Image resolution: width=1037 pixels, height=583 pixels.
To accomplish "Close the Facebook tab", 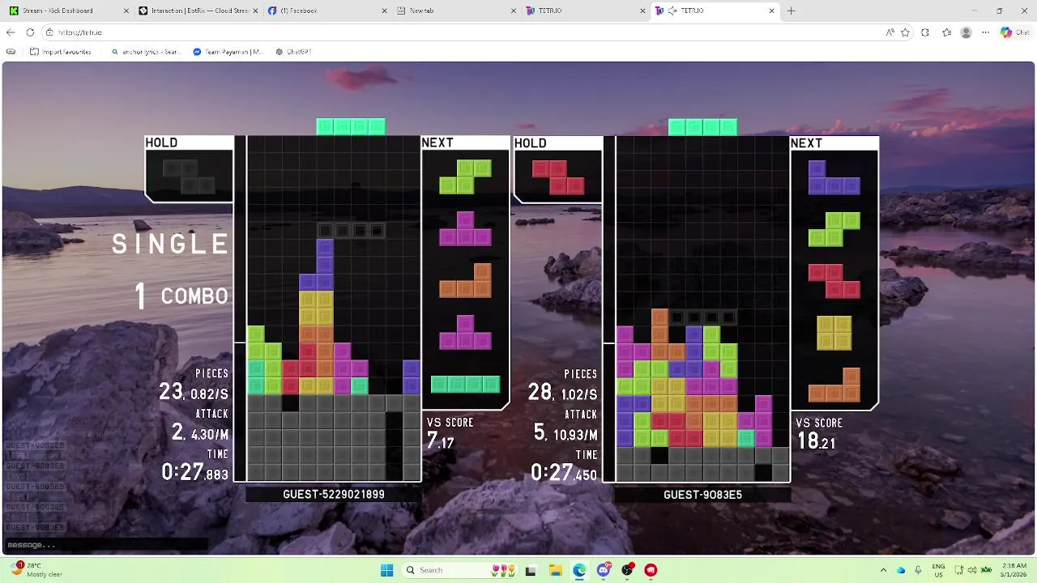I will pos(385,11).
